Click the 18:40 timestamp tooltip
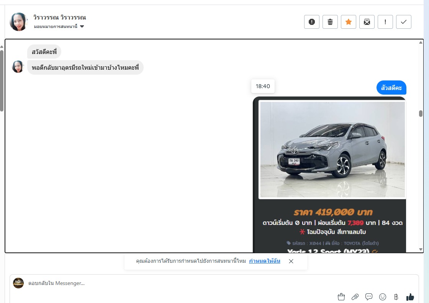The image size is (429, 303). pyautogui.click(x=263, y=86)
